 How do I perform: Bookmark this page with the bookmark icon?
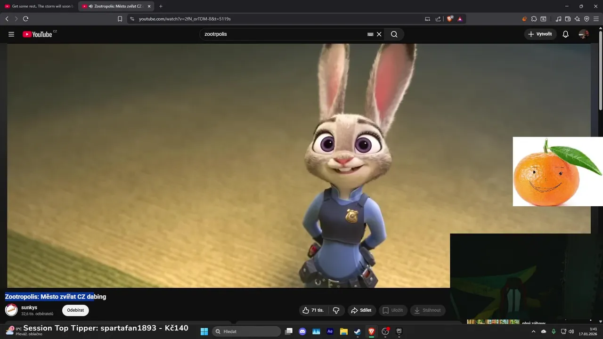click(x=120, y=19)
